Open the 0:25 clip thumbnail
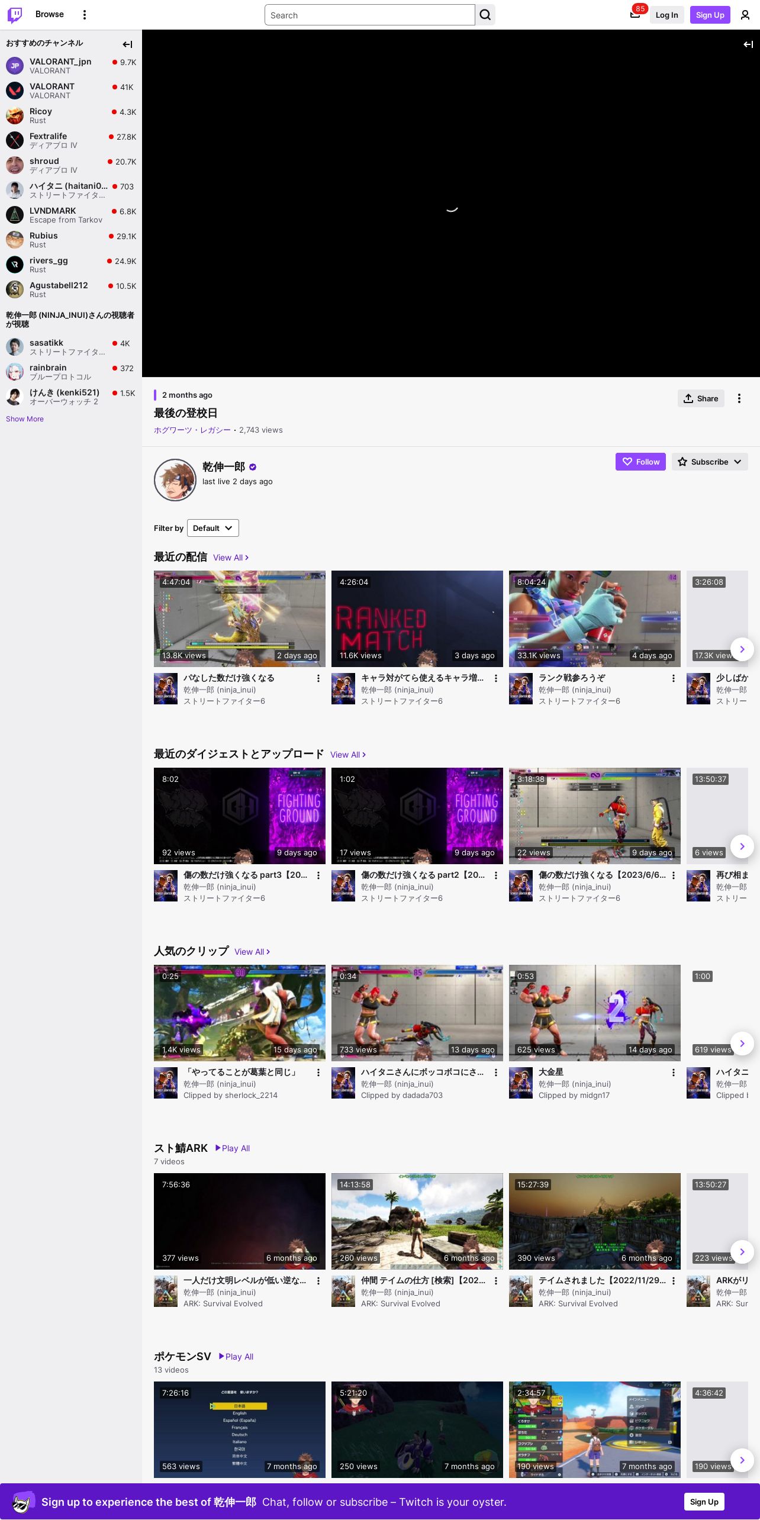The width and height of the screenshot is (760, 1520). tap(240, 1013)
